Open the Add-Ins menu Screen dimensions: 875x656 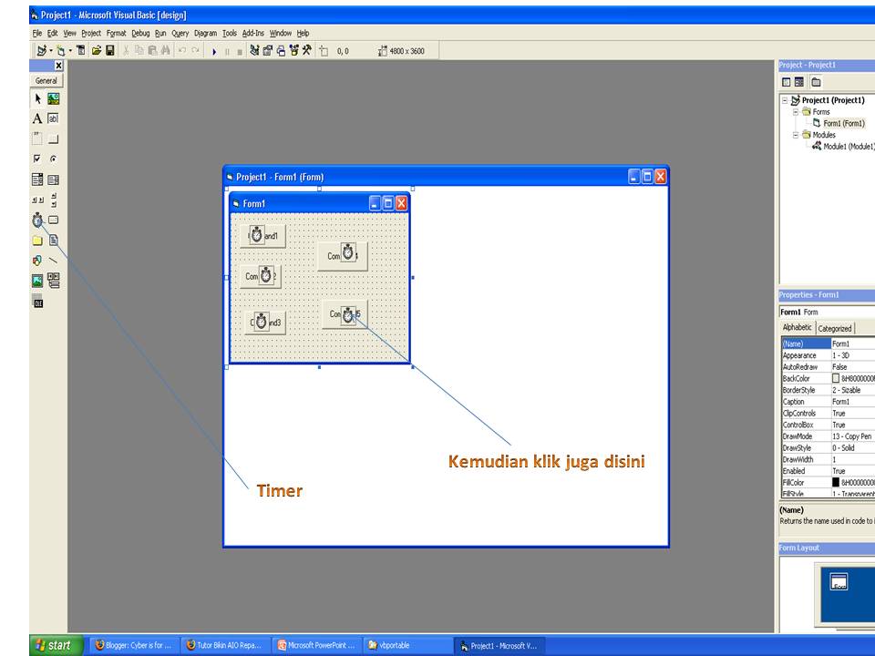(252, 33)
